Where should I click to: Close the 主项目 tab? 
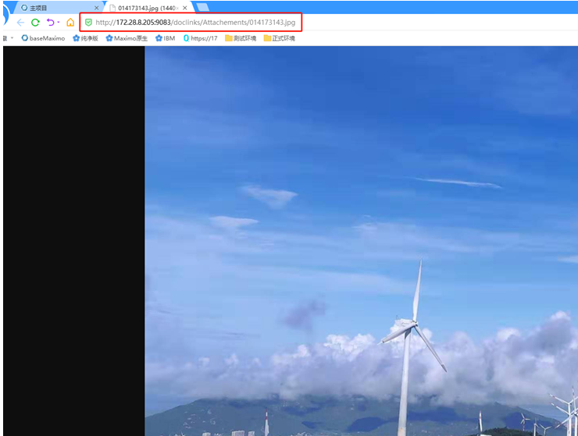tap(97, 8)
